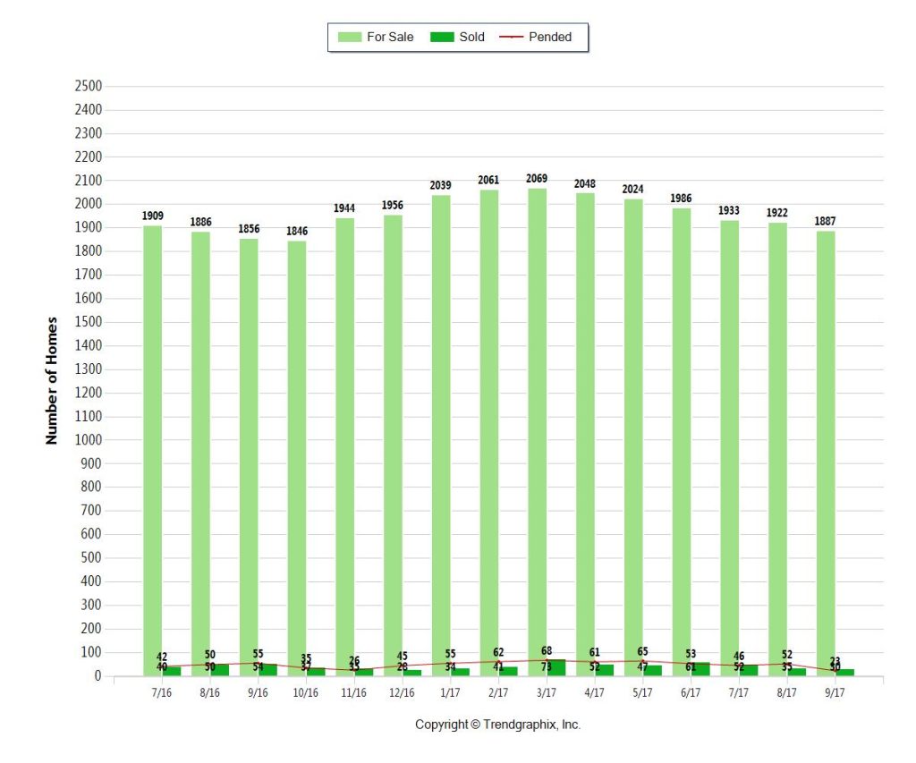
Task: Select the 'Sold' legend label
Action: pos(471,37)
